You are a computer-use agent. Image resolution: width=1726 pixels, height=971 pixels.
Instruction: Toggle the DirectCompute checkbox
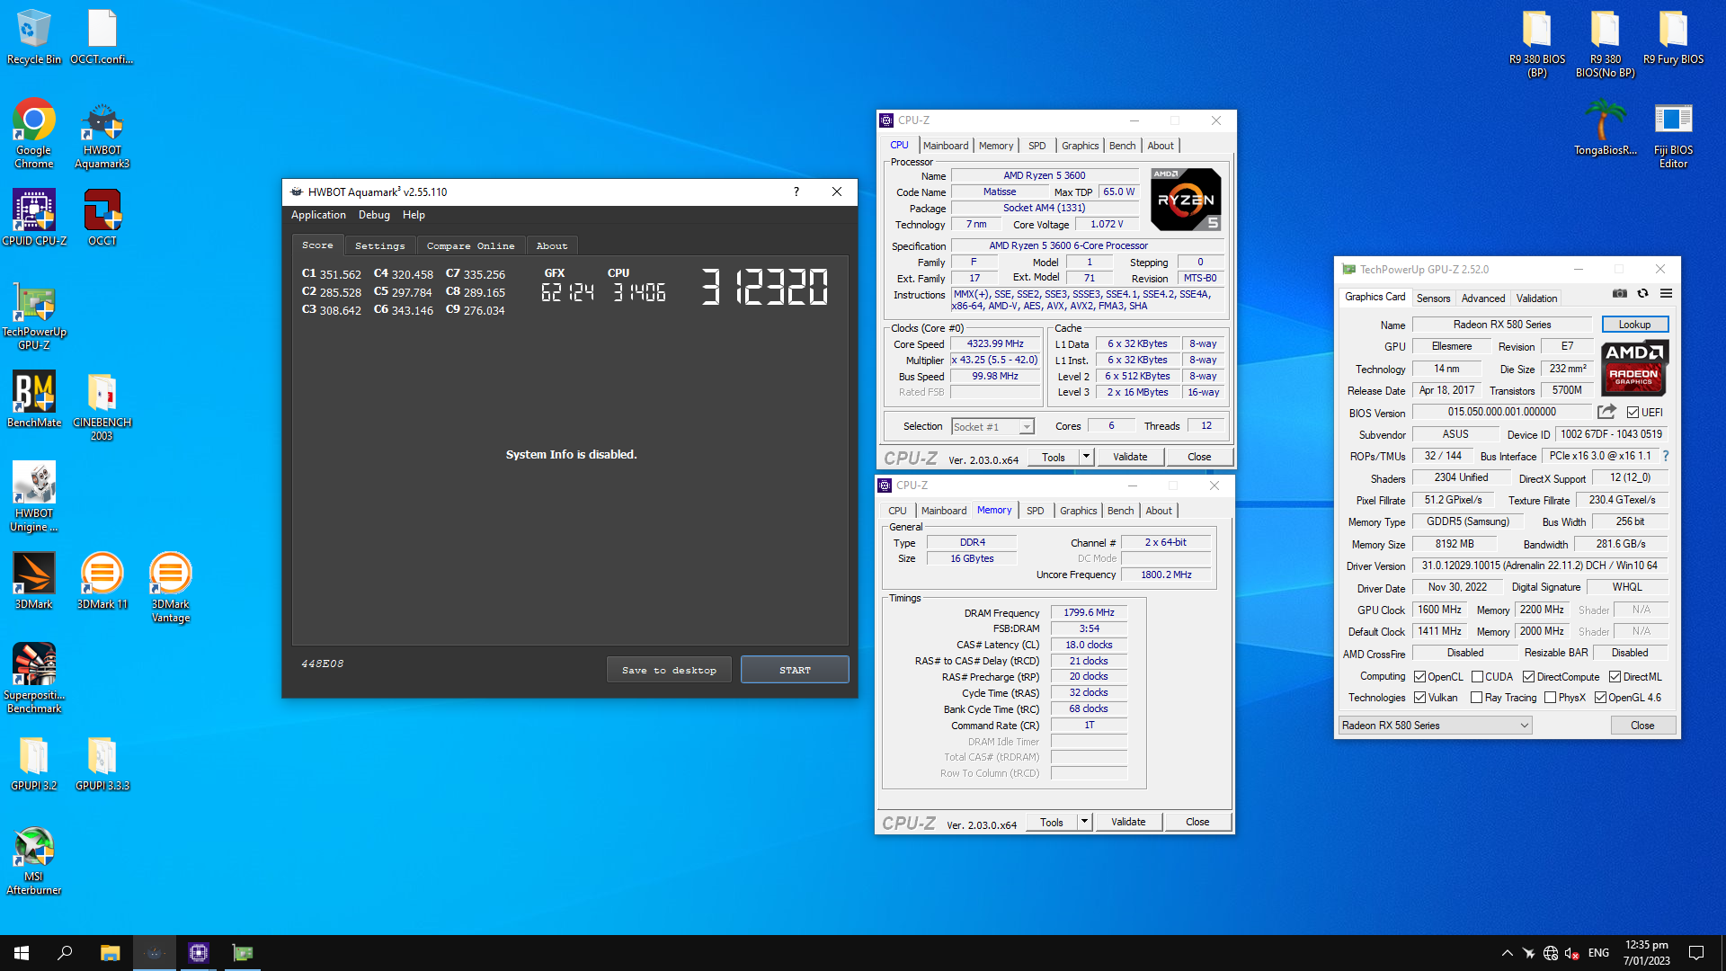pos(1528,677)
